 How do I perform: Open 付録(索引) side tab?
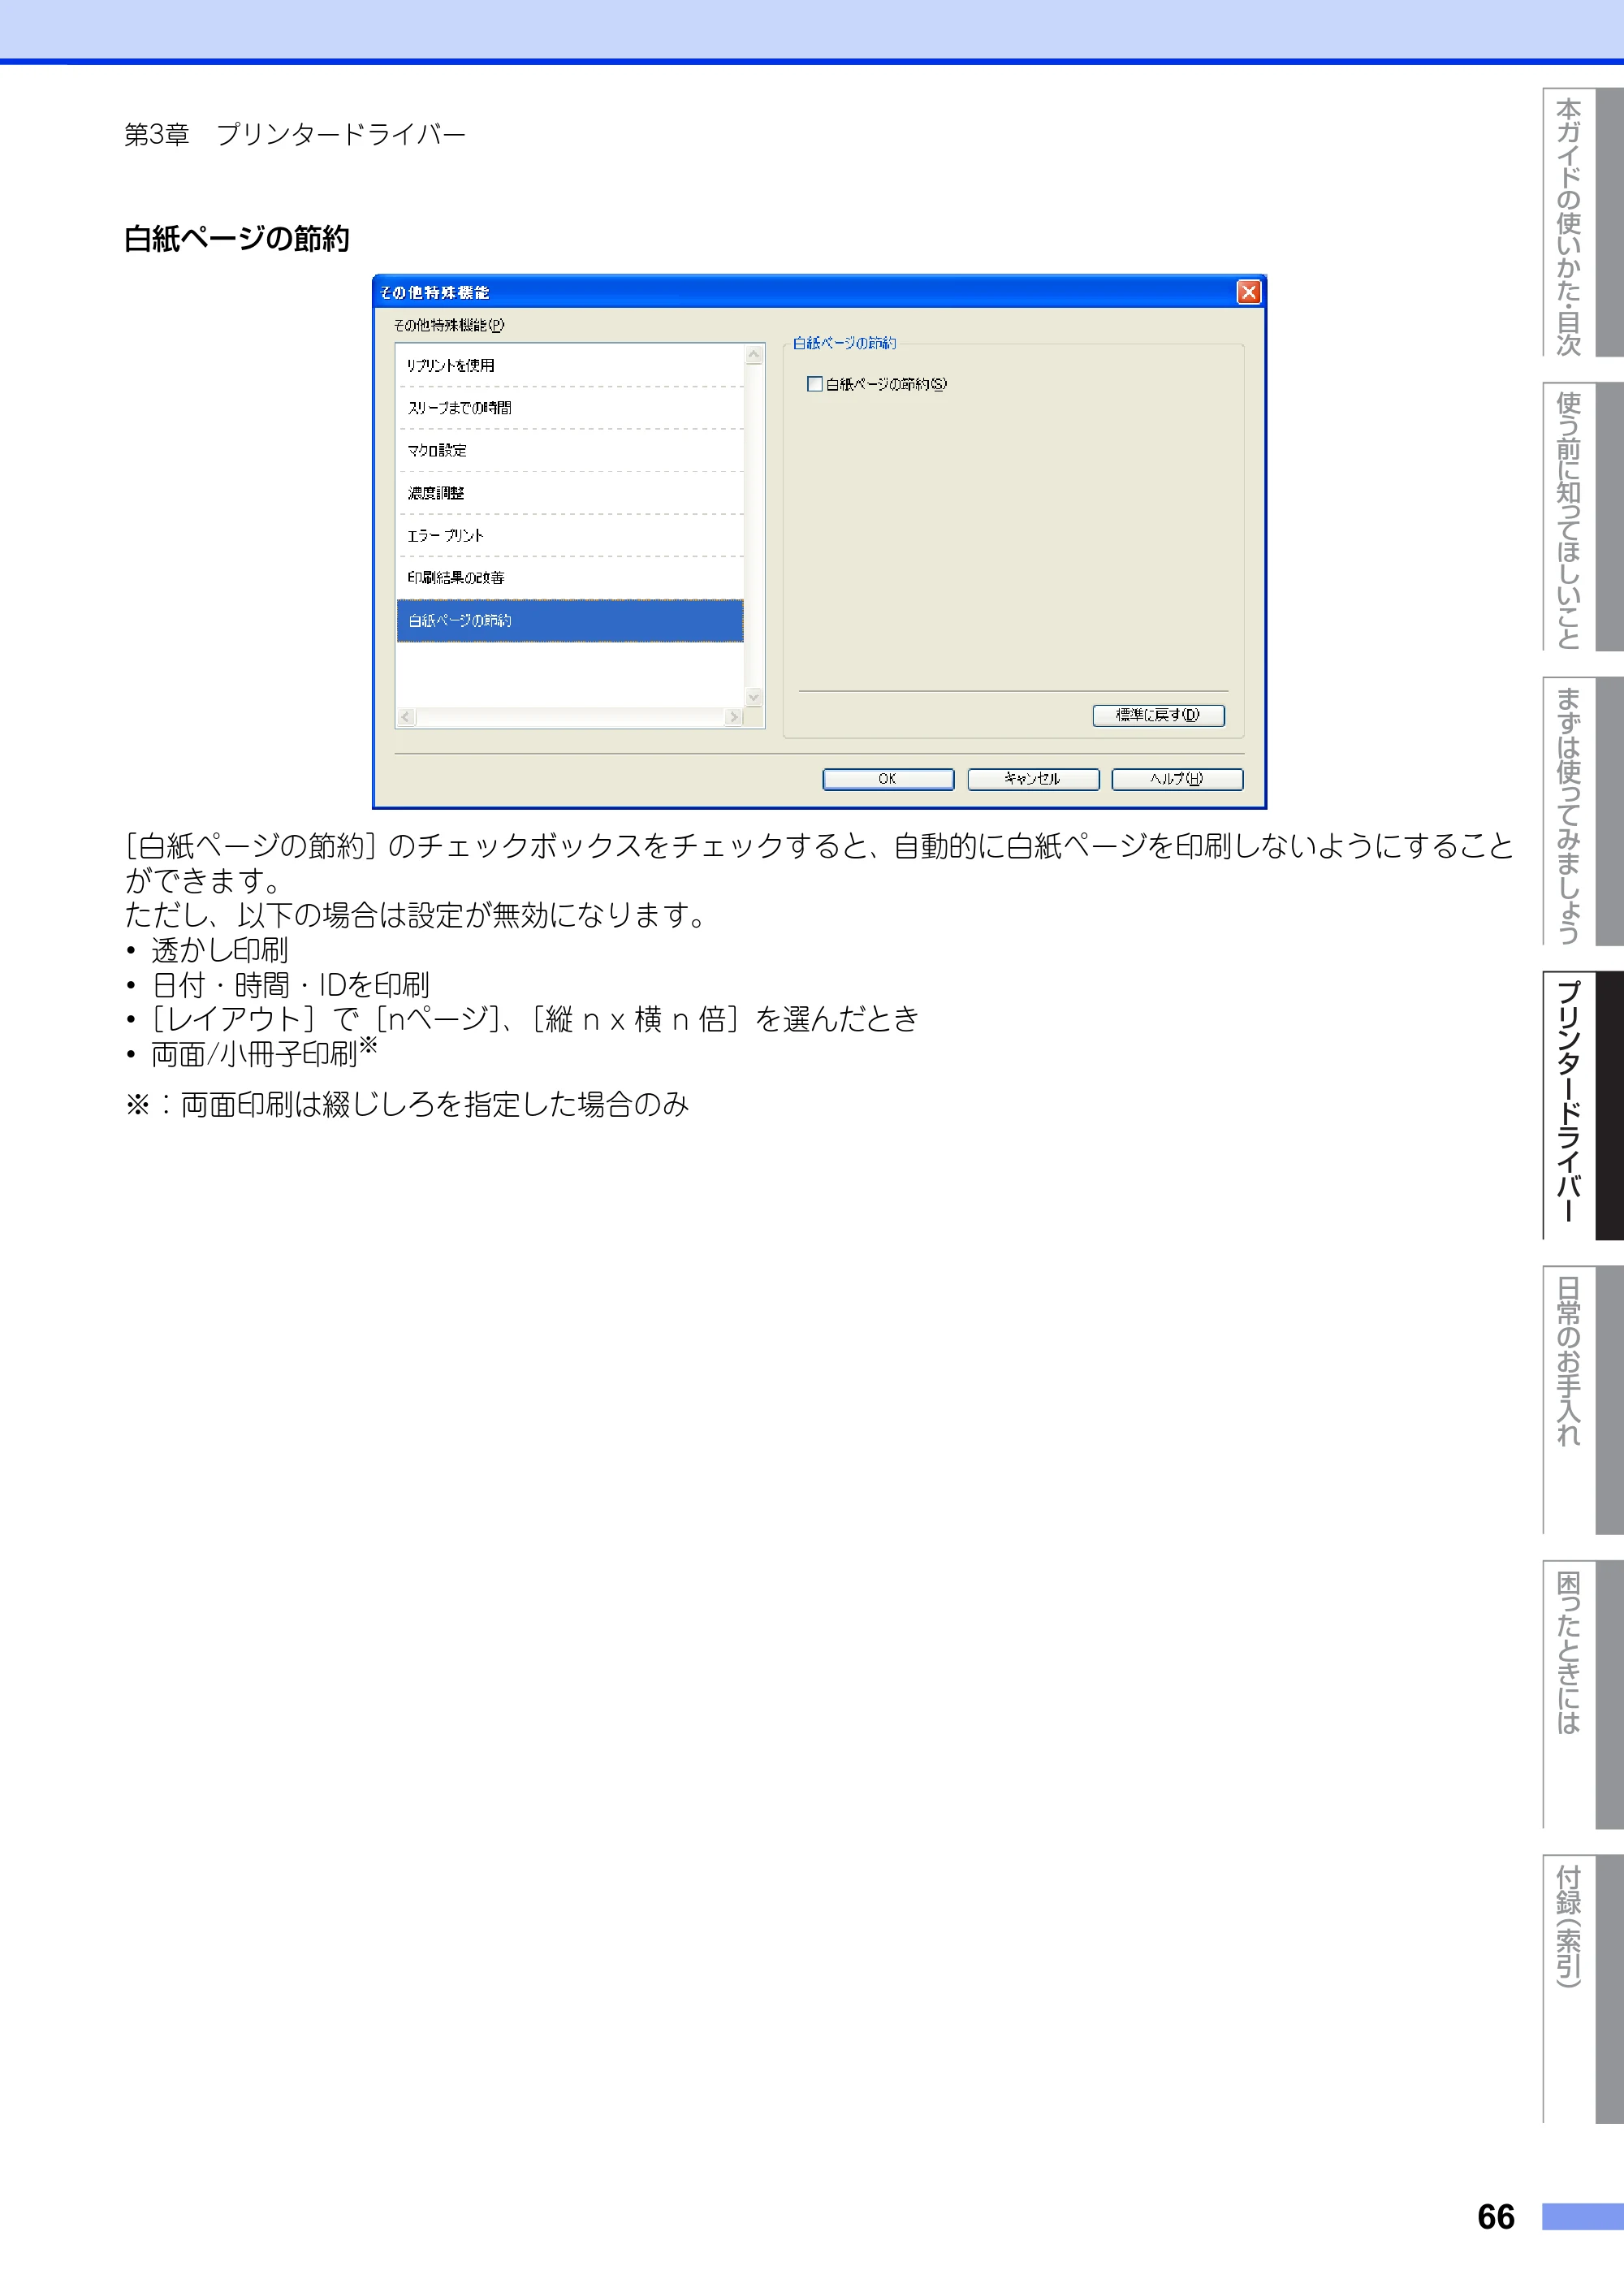1582,1989
